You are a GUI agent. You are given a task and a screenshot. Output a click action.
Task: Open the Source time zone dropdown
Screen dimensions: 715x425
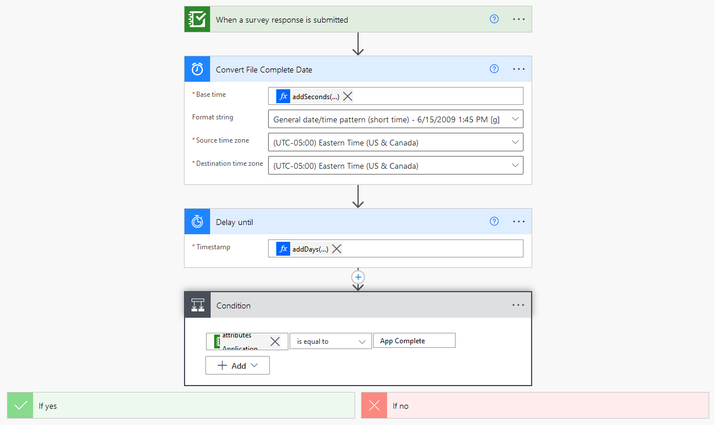click(514, 143)
